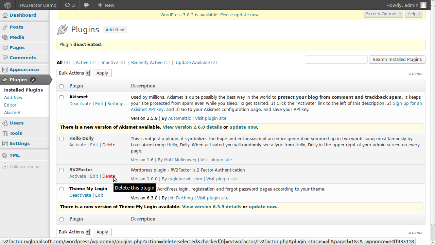Open Akismet submenu item in sidebar
The height and width of the screenshot is (245, 435).
12,112
